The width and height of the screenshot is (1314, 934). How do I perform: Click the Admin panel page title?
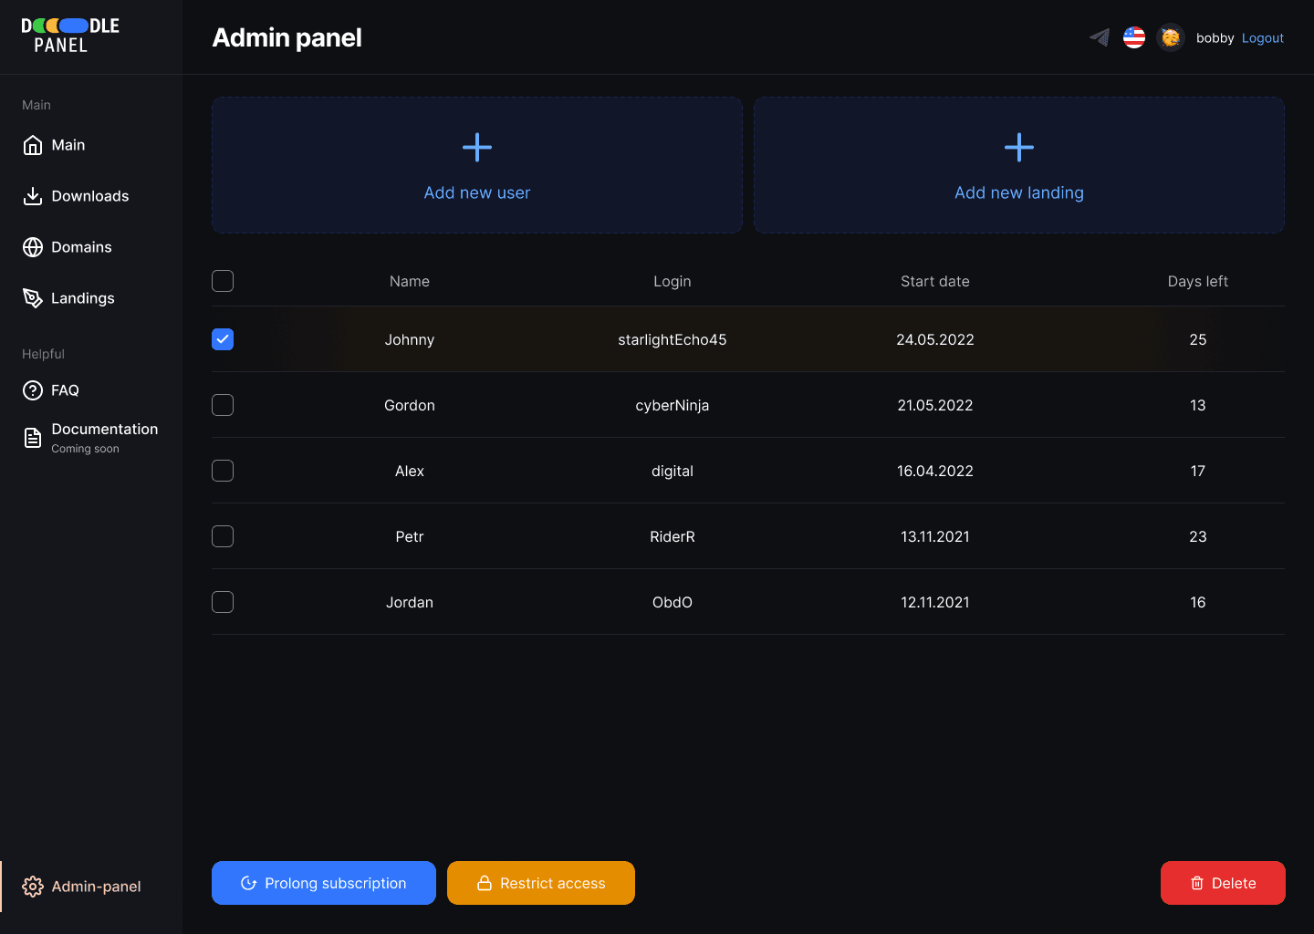pos(287,37)
